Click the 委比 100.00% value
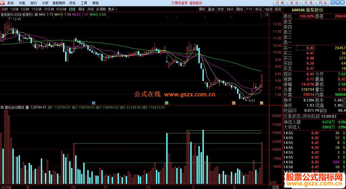Image resolution: width=346 pixels, height=189 pixels. 307,16
